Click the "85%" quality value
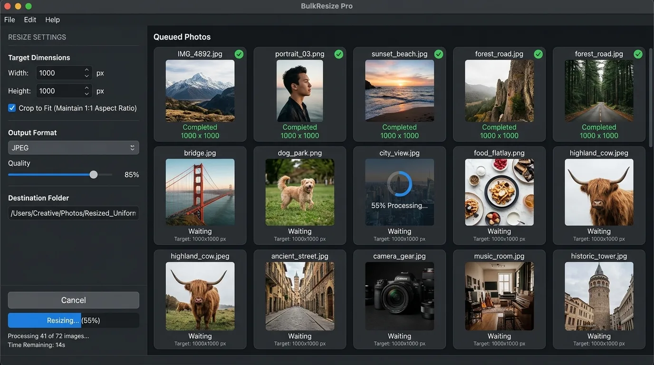 [132, 175]
